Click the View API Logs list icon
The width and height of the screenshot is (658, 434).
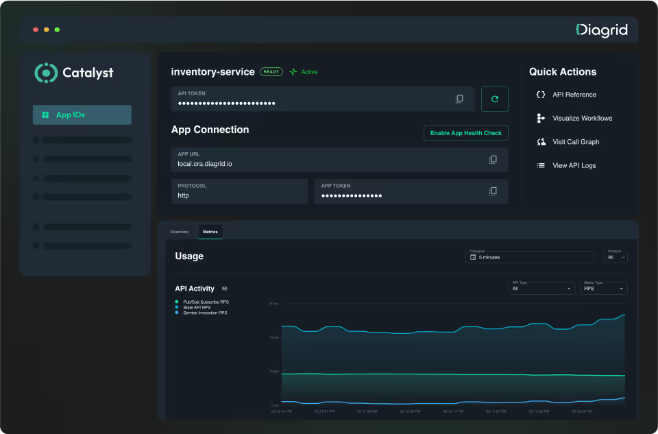coord(541,165)
